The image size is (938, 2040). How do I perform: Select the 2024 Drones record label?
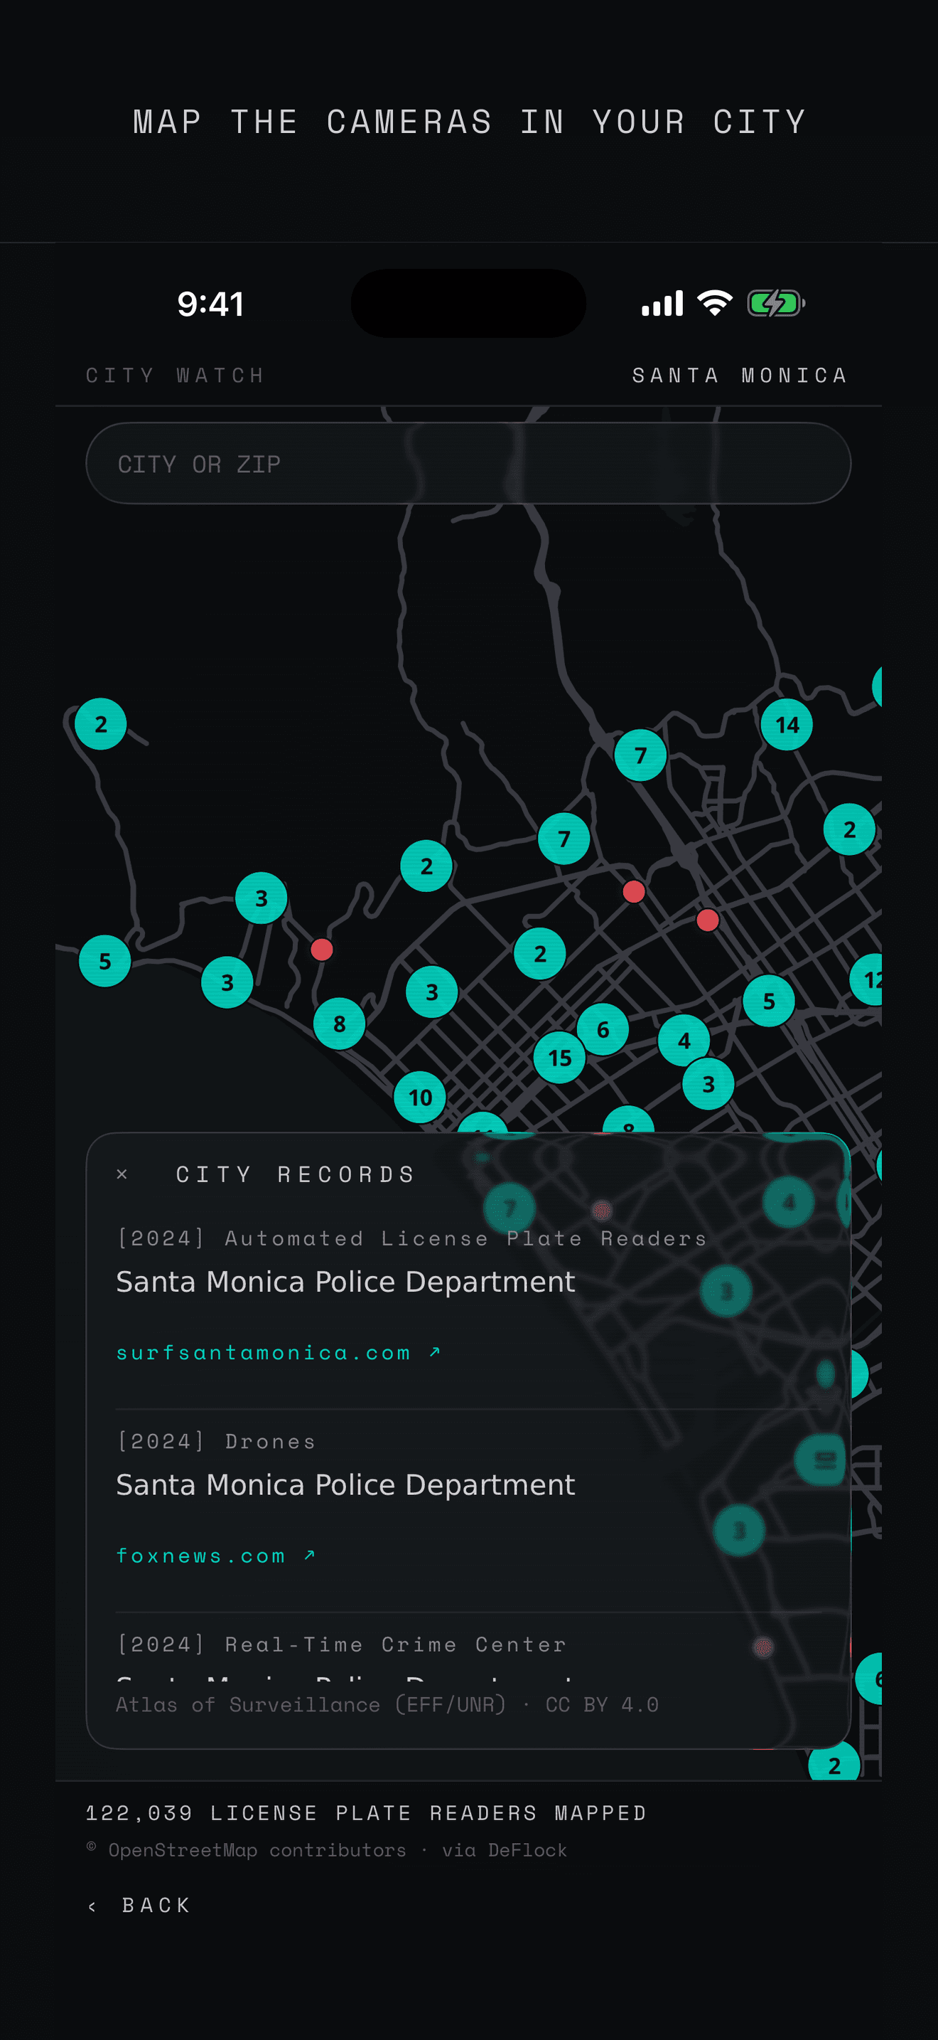pos(216,1440)
